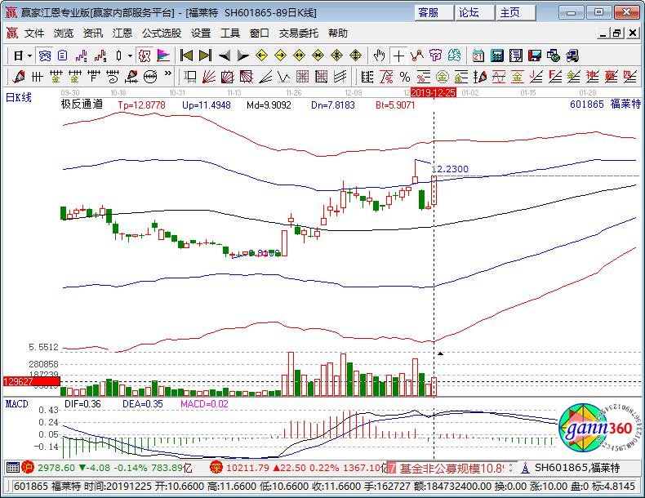Click the 主页 button
645x498 pixels.
tap(515, 12)
